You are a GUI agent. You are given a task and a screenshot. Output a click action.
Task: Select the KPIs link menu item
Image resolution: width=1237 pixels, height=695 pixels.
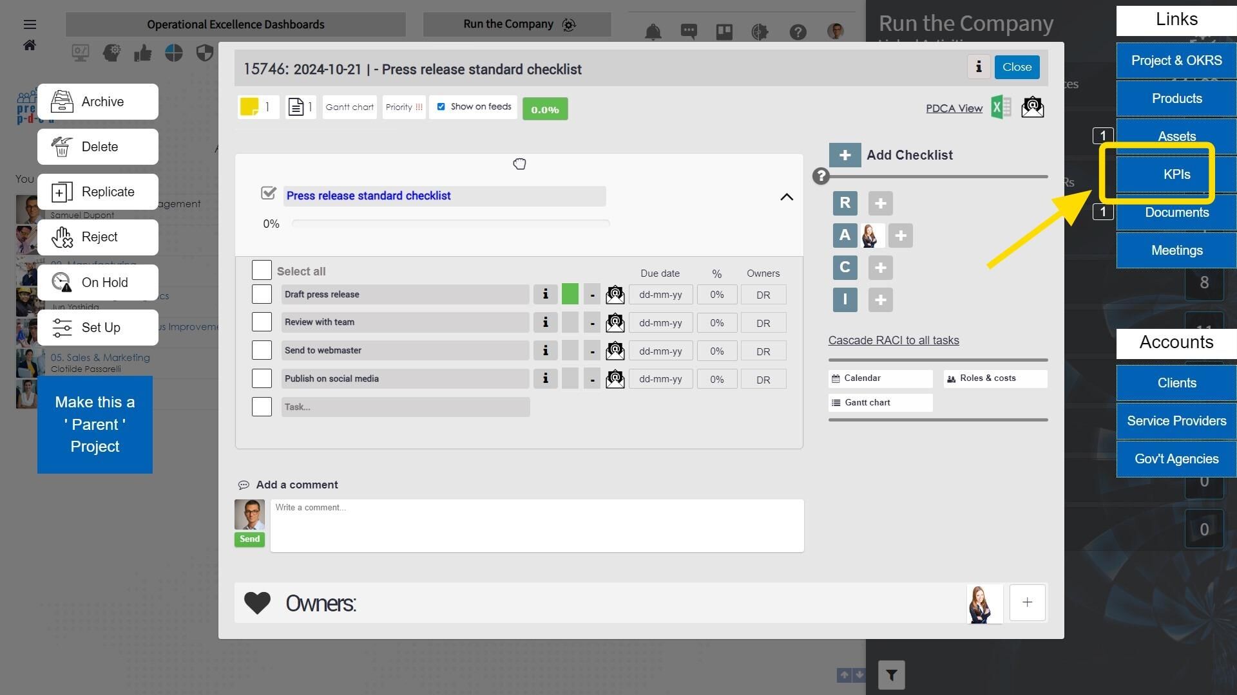(x=1176, y=174)
